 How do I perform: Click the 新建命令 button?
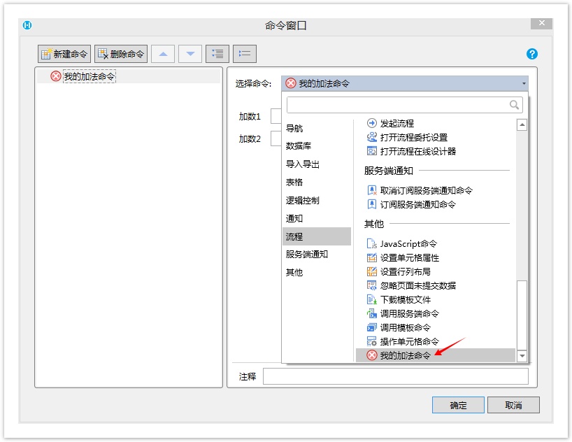click(x=64, y=54)
